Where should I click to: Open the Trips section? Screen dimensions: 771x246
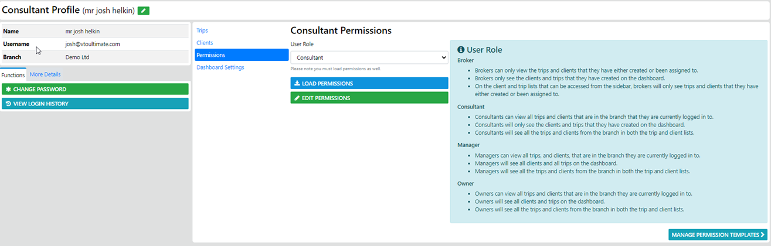pyautogui.click(x=202, y=30)
